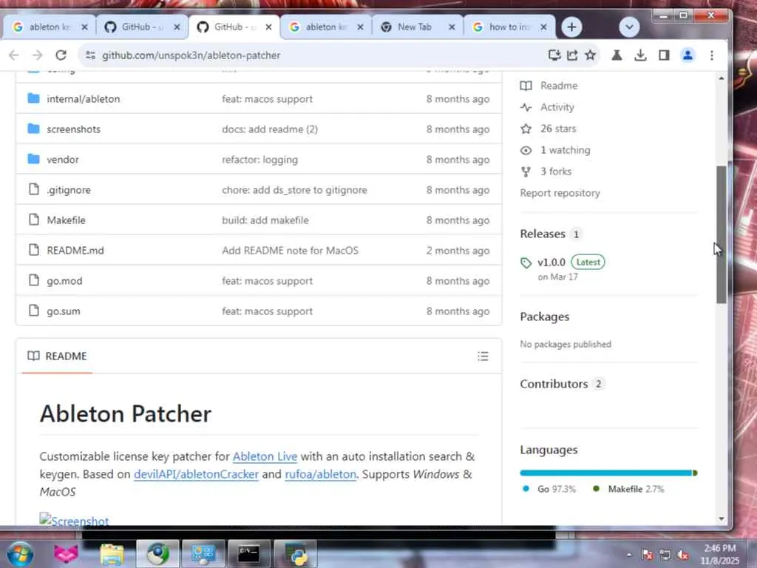
Task: Open the command prompt taskbar icon
Action: point(249,553)
